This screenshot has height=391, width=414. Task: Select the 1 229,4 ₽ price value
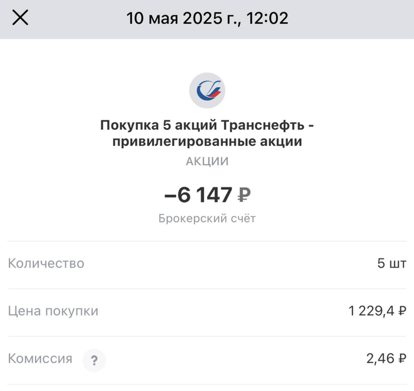pos(377,311)
